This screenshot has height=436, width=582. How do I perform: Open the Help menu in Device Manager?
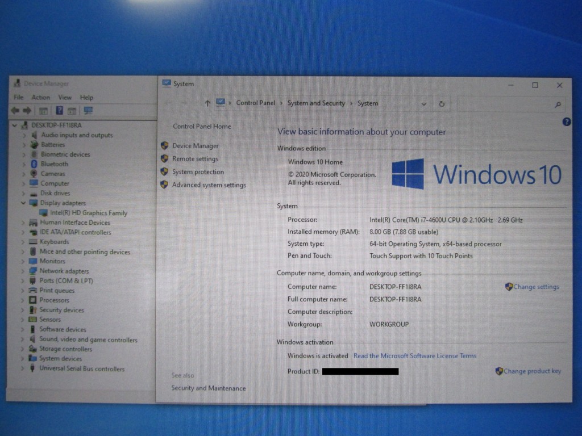click(86, 98)
